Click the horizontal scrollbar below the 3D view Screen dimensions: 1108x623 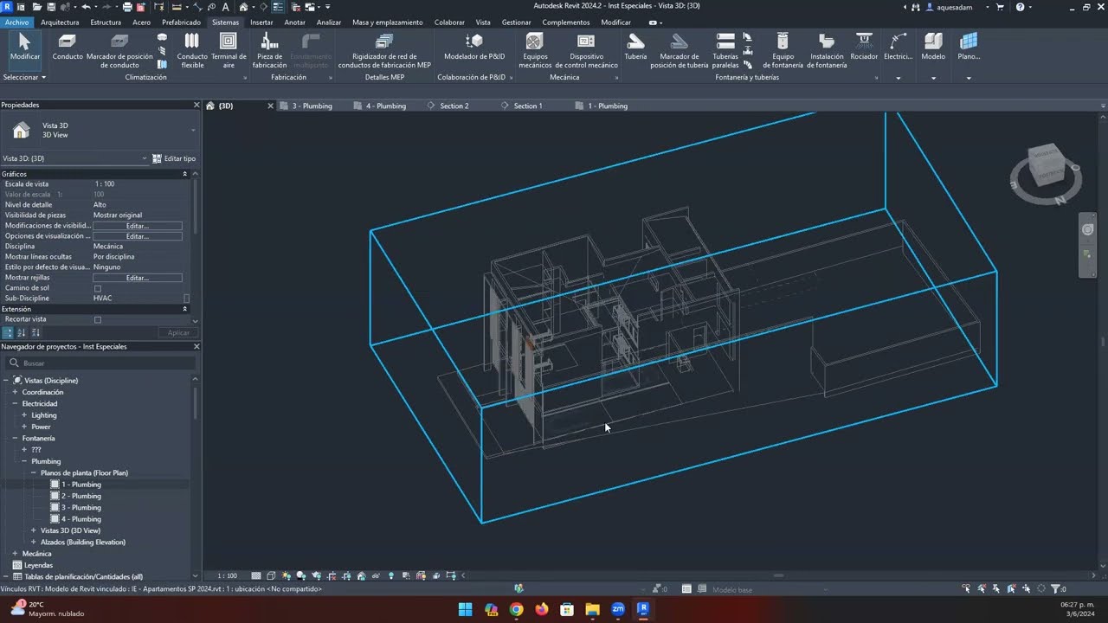(x=777, y=575)
